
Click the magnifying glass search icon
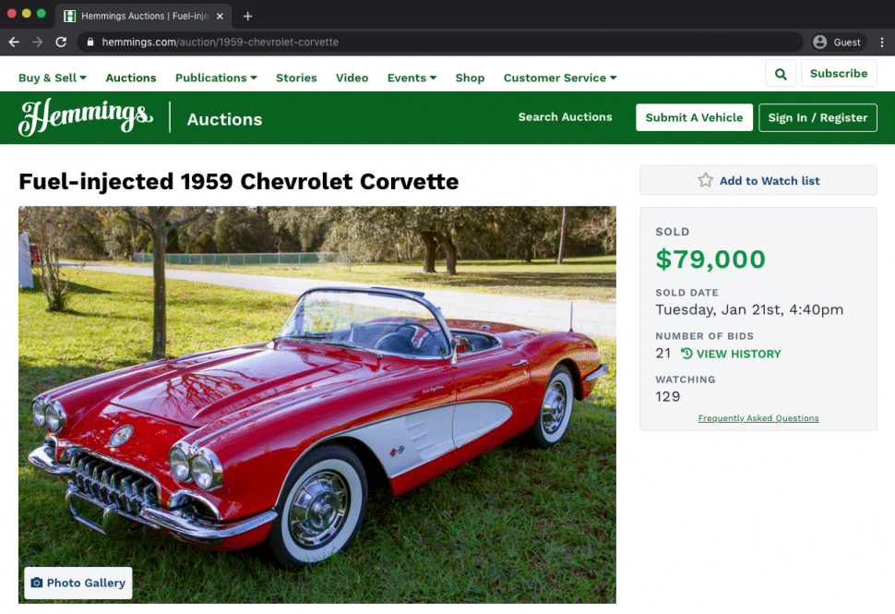(781, 74)
